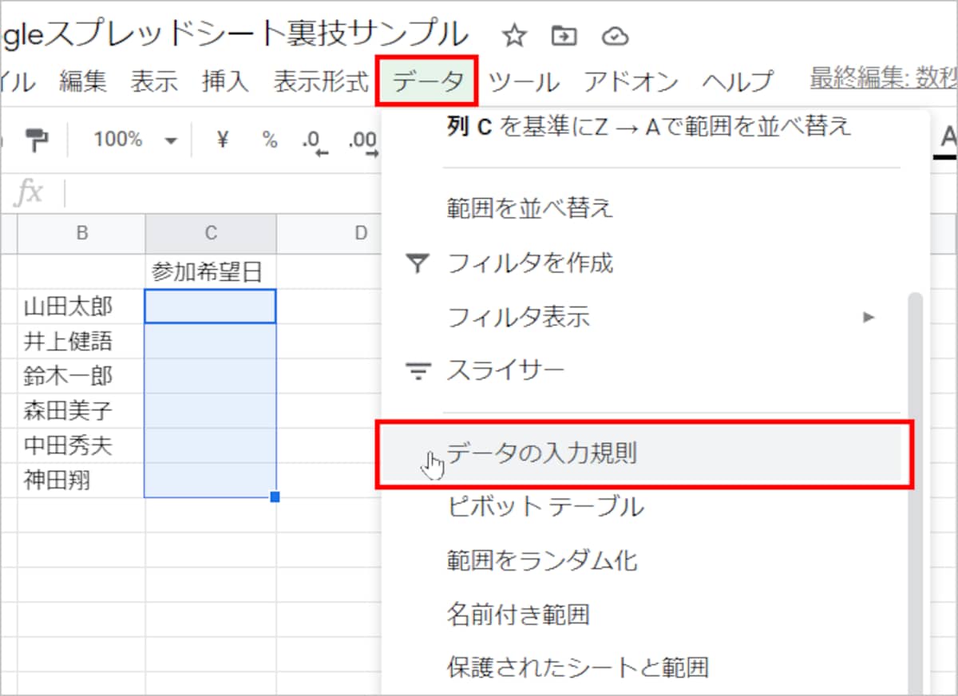Open the データ menu
The image size is (958, 696).
coord(427,80)
